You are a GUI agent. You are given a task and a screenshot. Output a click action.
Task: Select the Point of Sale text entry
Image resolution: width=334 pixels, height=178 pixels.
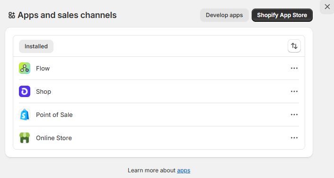[x=54, y=115]
